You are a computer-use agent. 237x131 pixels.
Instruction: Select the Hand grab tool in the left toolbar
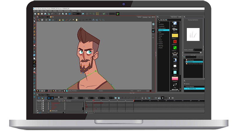(x=35, y=58)
